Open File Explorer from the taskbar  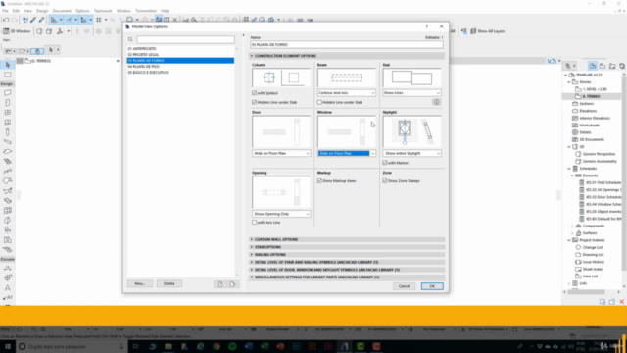tap(169, 346)
